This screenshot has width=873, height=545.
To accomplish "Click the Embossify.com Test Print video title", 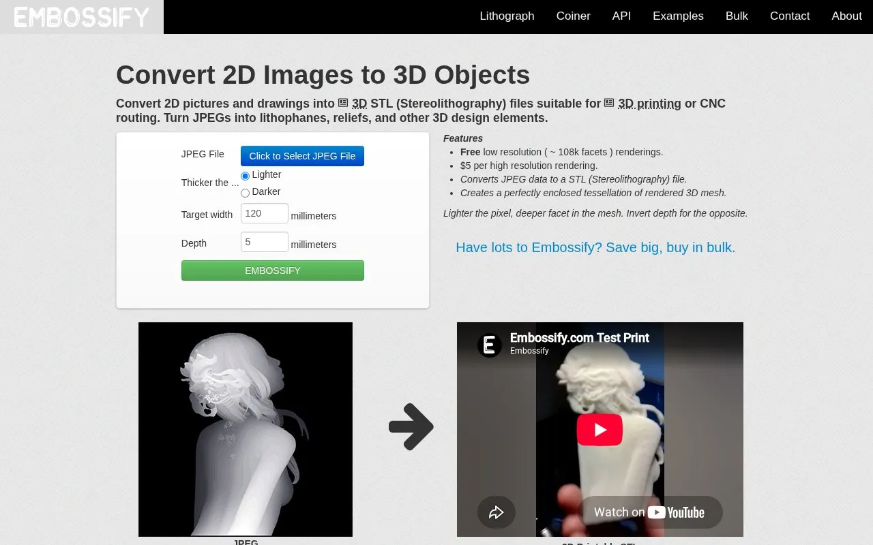I will (580, 338).
